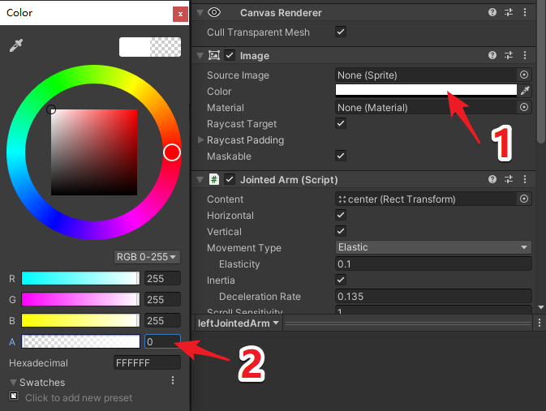Open Swatches options menu dots
This screenshot has height=411, width=546.
pos(173,380)
